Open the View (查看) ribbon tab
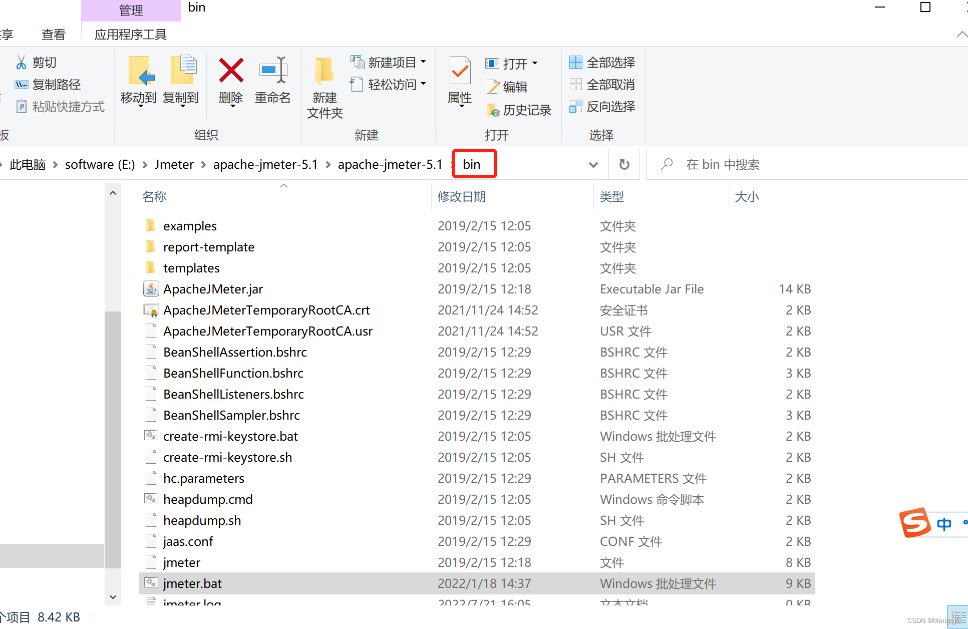Image resolution: width=968 pixels, height=629 pixels. pyautogui.click(x=54, y=35)
